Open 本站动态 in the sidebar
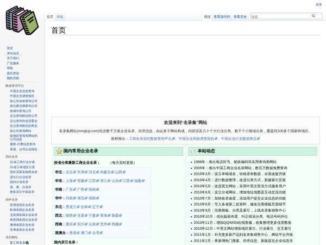The width and height of the screenshot is (326, 245). tap(12, 53)
